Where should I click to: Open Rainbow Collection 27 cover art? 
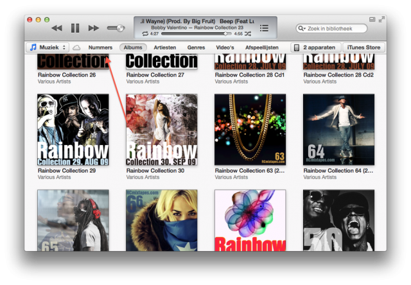point(161,62)
